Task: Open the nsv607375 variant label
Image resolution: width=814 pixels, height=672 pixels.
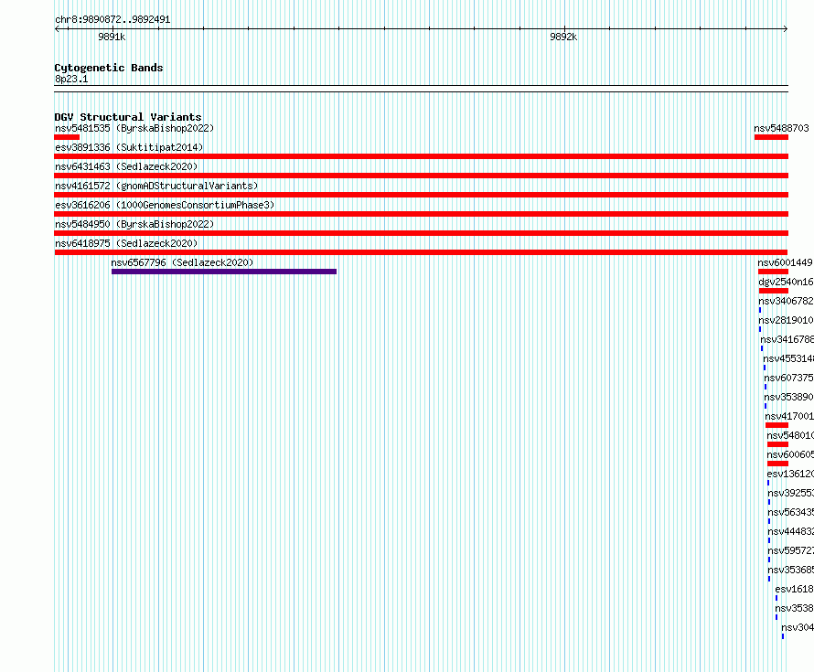Action: point(788,378)
